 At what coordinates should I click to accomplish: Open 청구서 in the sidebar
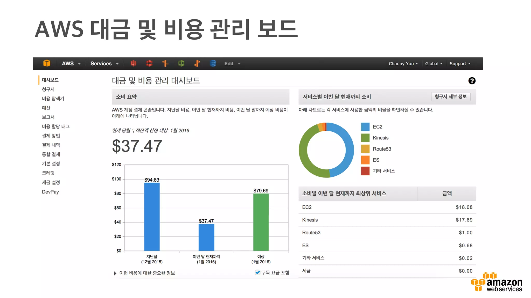tap(48, 89)
